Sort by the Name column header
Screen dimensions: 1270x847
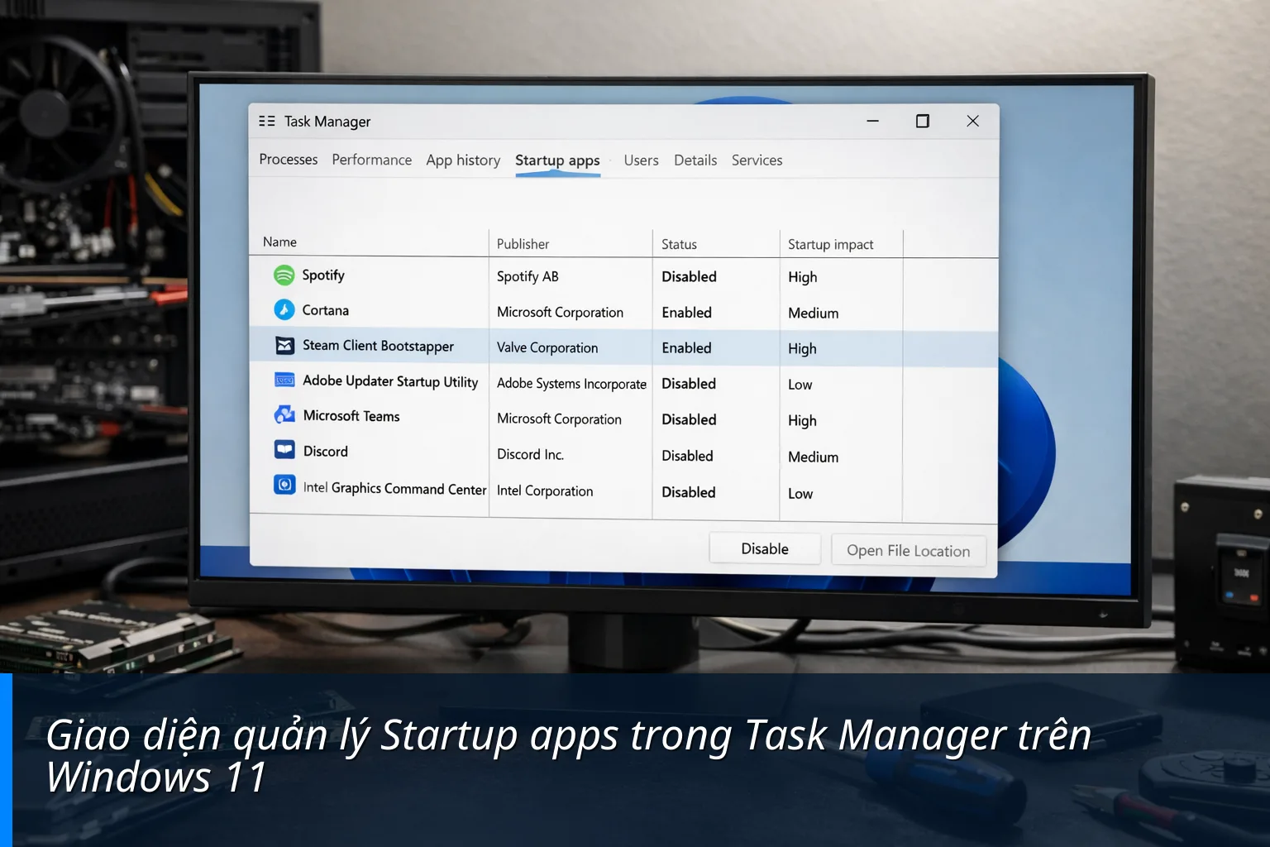click(x=279, y=242)
